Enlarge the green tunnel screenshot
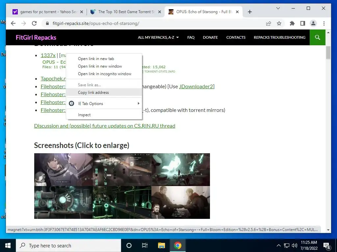337x252 pixels. click(x=122, y=202)
